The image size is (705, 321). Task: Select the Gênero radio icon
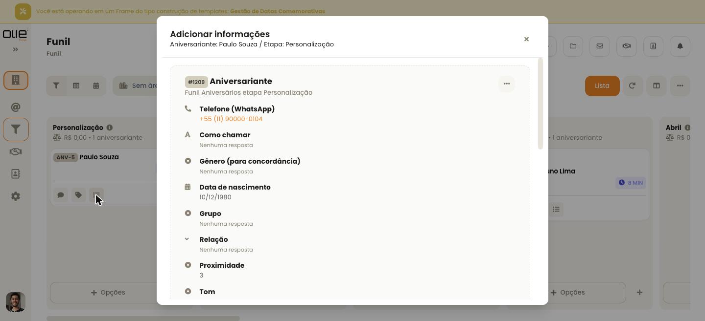[188, 161]
